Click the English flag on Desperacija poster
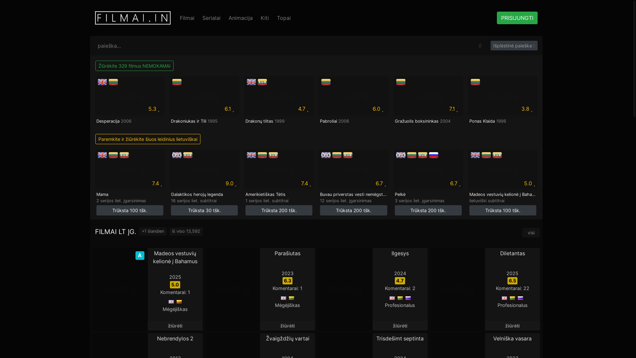The height and width of the screenshot is (358, 636). tap(102, 82)
